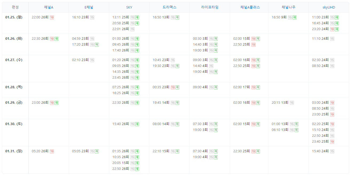The height and width of the screenshot is (176, 351).
Task: Open the SKY channel header link
Action: click(x=129, y=7)
